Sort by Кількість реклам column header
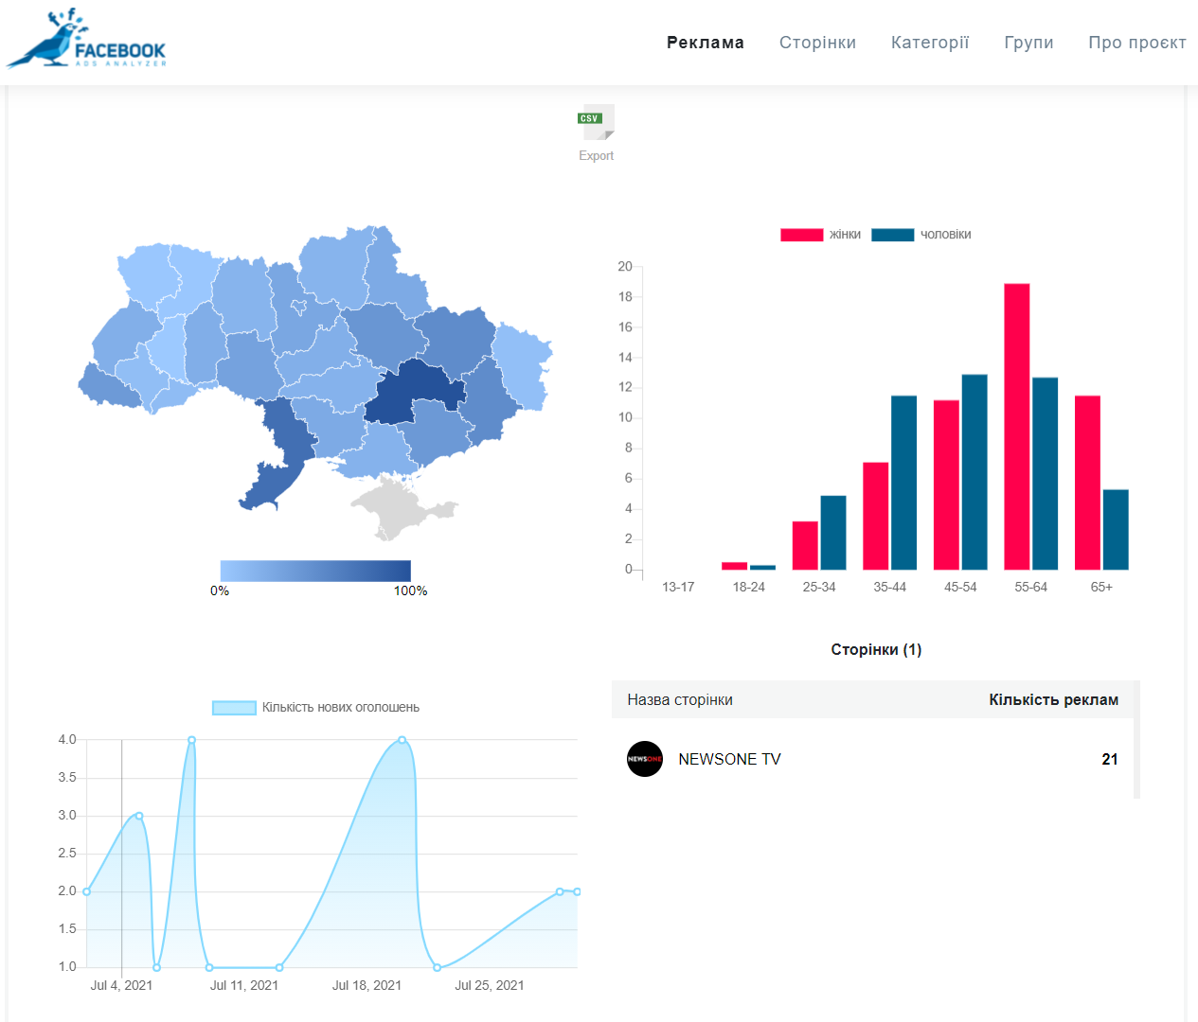 tap(1053, 700)
